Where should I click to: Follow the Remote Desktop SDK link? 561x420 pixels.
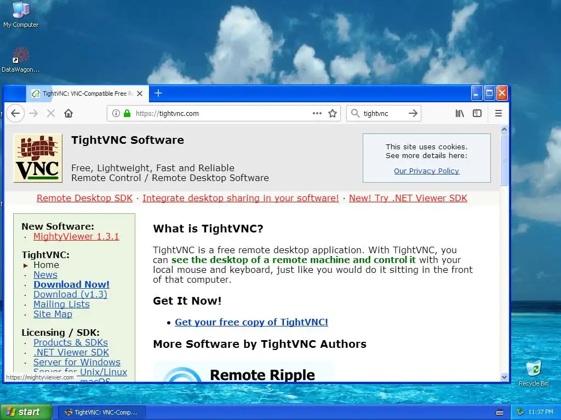[x=84, y=198]
